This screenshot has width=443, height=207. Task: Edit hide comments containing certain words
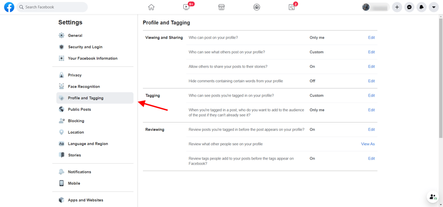[371, 81]
